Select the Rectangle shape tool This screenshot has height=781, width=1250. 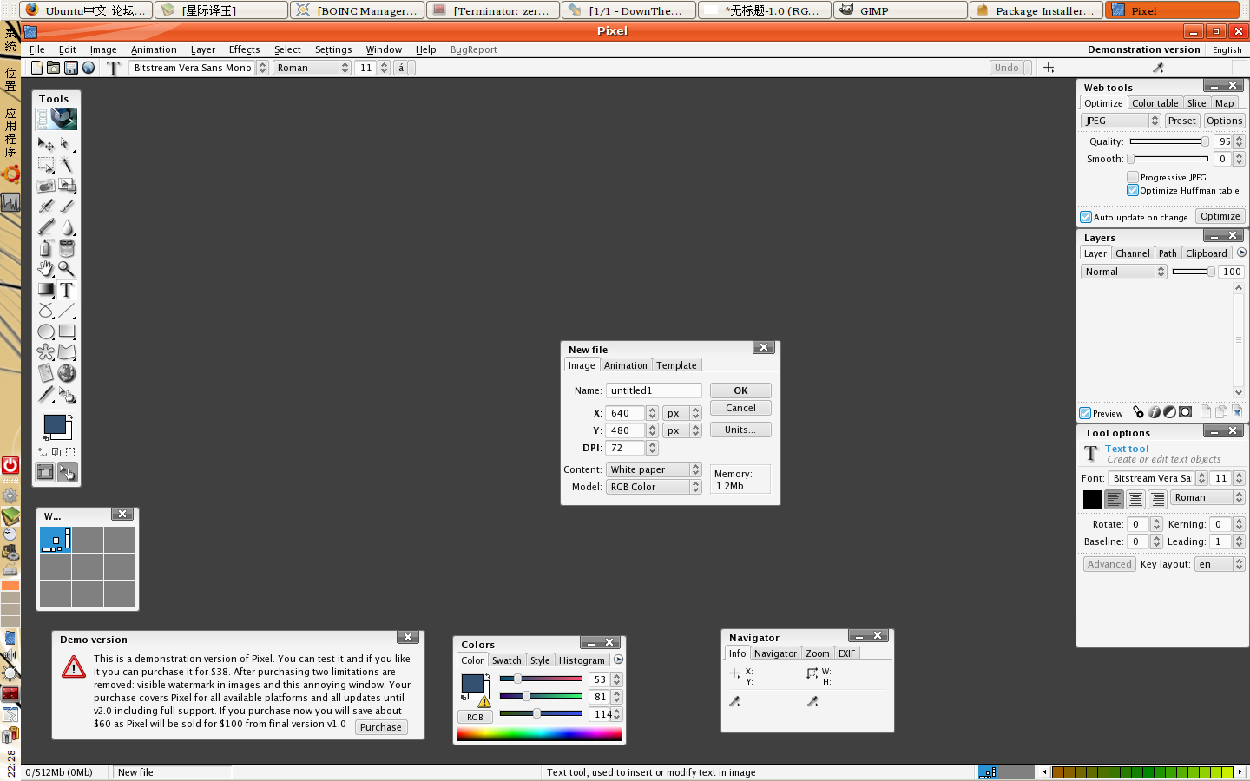click(x=67, y=331)
